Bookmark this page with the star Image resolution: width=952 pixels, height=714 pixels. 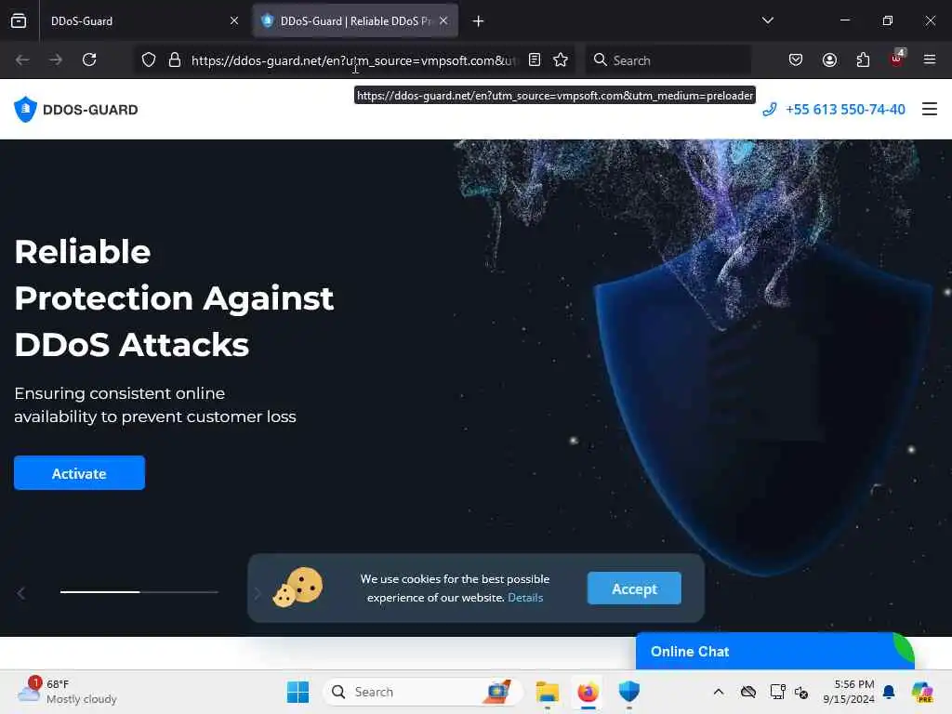pyautogui.click(x=561, y=59)
